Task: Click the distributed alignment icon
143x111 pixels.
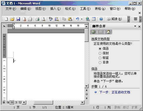Action: click(x=136, y=19)
